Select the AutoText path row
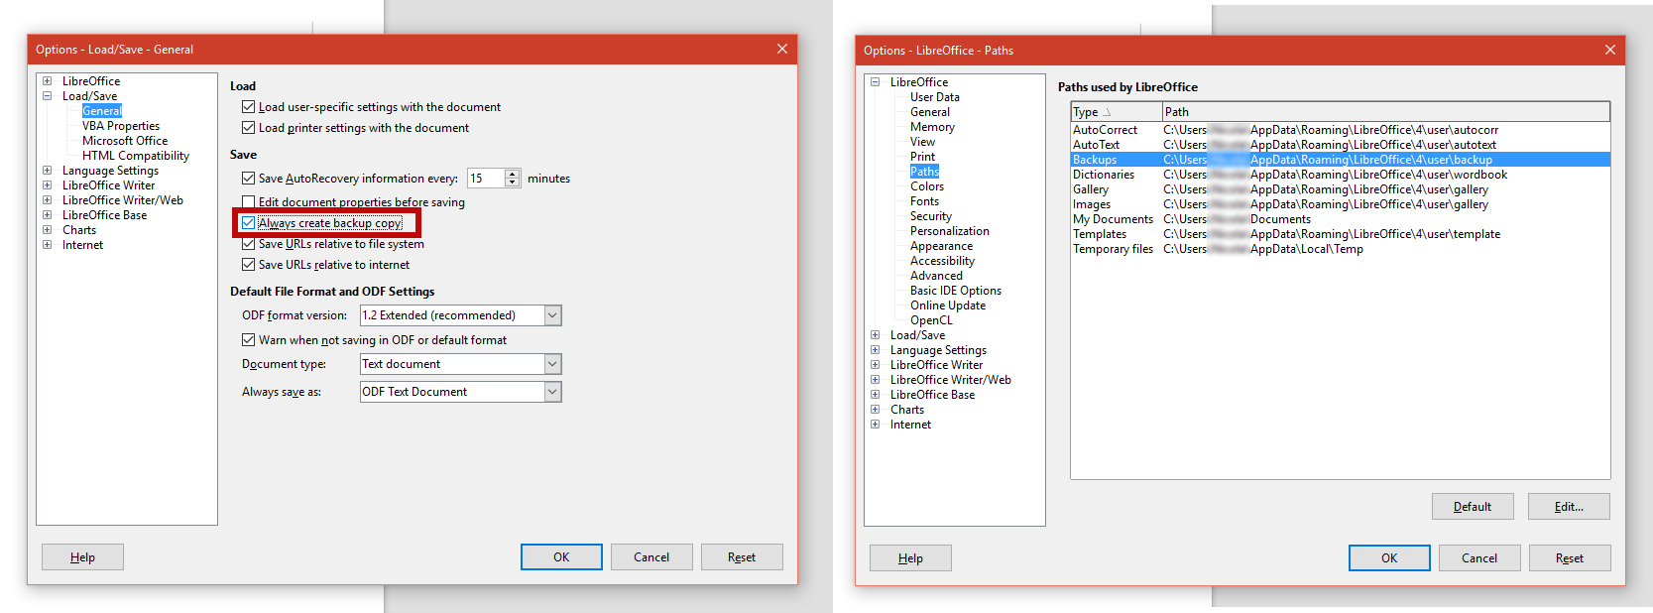1653x613 pixels. click(1341, 145)
